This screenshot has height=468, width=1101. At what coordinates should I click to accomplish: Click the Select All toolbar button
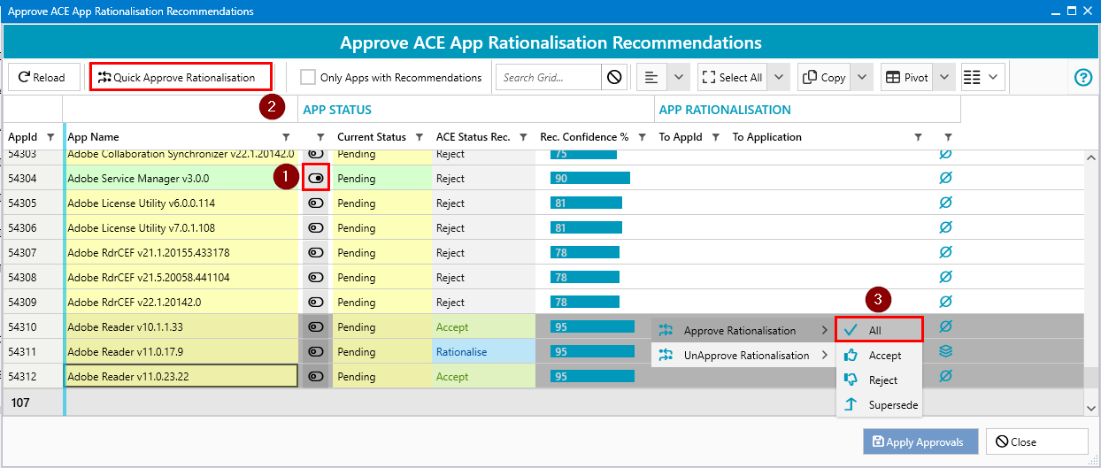click(x=732, y=78)
